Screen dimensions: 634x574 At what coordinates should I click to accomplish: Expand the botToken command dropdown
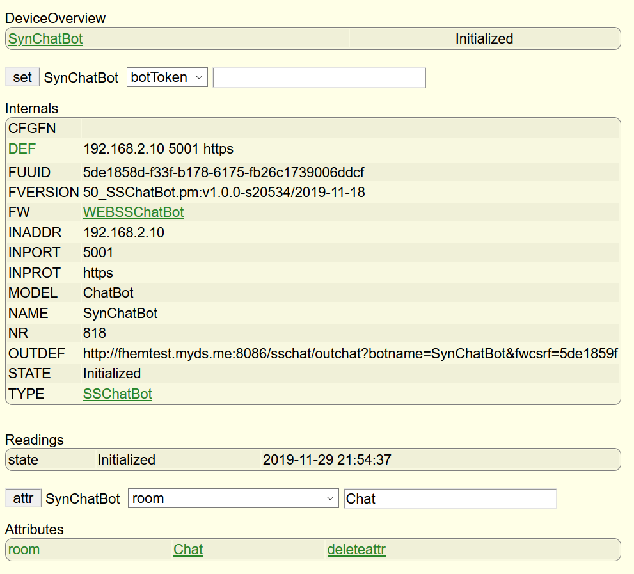pyautogui.click(x=167, y=77)
